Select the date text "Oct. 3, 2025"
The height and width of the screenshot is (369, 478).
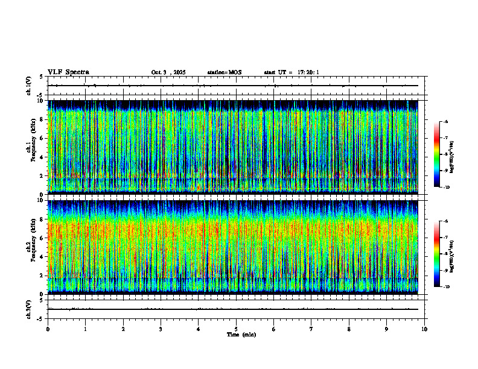click(x=168, y=72)
